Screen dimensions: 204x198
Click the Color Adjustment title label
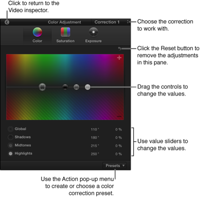coord(64,22)
